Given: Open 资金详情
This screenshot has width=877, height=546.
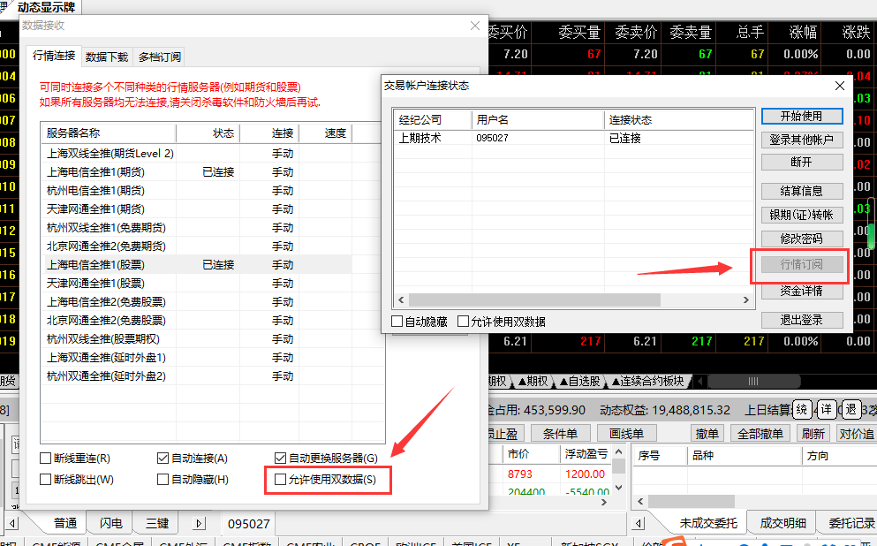Looking at the screenshot, I should (802, 291).
